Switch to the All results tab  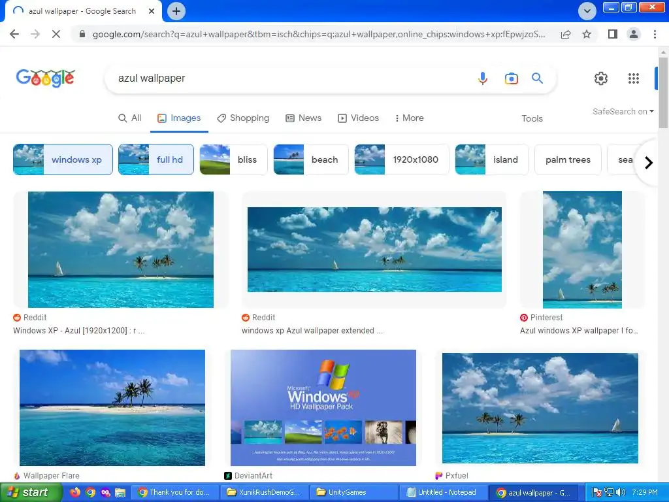point(130,118)
